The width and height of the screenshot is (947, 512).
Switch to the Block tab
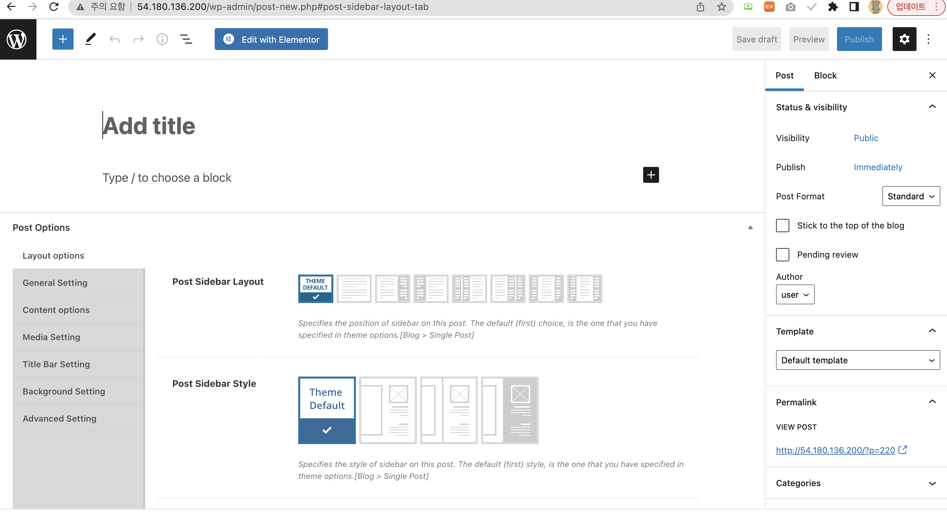(x=825, y=76)
